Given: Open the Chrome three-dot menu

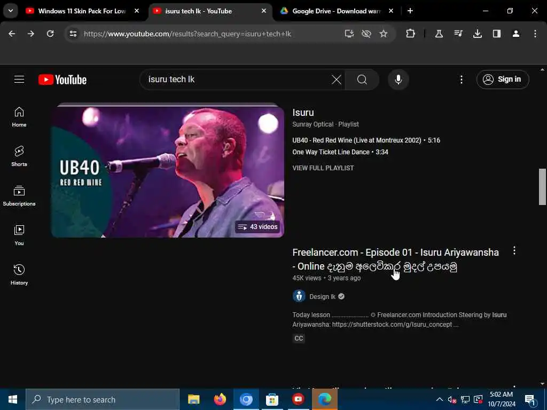Looking at the screenshot, I should click(x=535, y=34).
